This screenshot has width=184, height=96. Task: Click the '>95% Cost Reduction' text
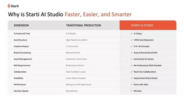tap(144, 40)
